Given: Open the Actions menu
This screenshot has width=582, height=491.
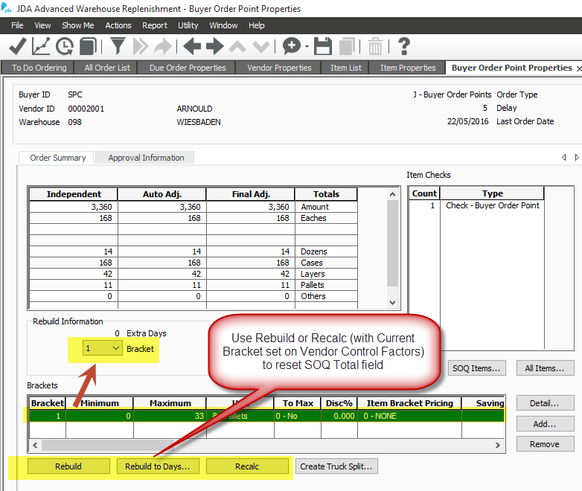Looking at the screenshot, I should 118,25.
